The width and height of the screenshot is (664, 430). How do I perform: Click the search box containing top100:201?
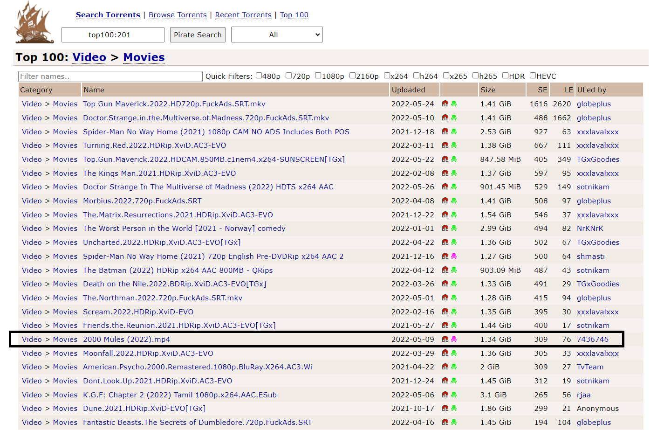click(113, 35)
